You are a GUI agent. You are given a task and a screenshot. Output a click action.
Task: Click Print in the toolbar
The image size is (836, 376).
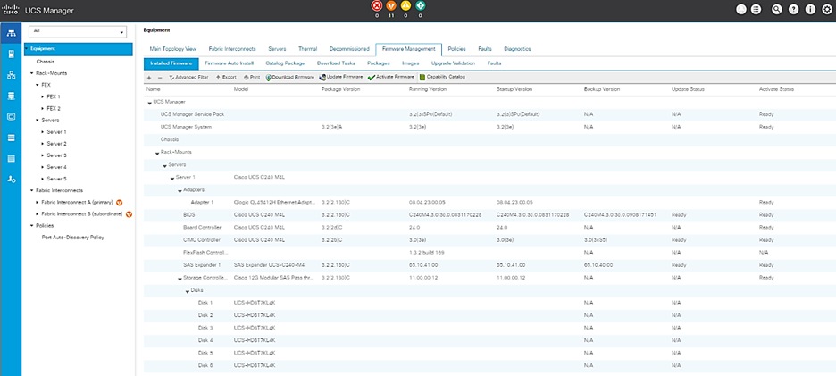252,78
